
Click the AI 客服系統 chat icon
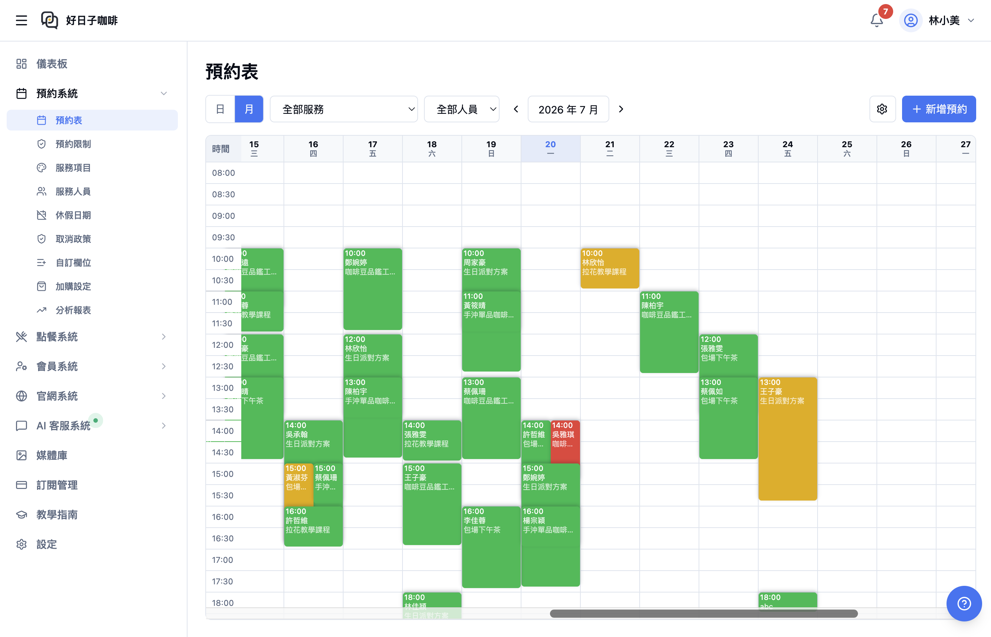tap(21, 426)
